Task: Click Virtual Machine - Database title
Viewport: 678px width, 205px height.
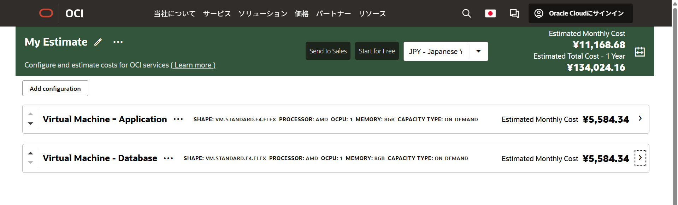Action: click(100, 158)
